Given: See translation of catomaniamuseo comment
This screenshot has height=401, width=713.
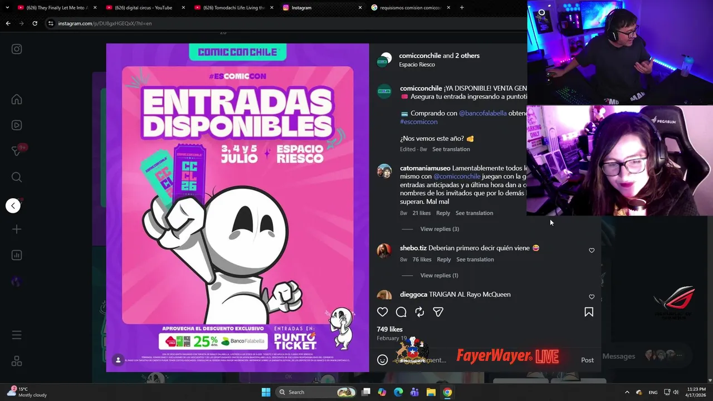Looking at the screenshot, I should click(474, 213).
